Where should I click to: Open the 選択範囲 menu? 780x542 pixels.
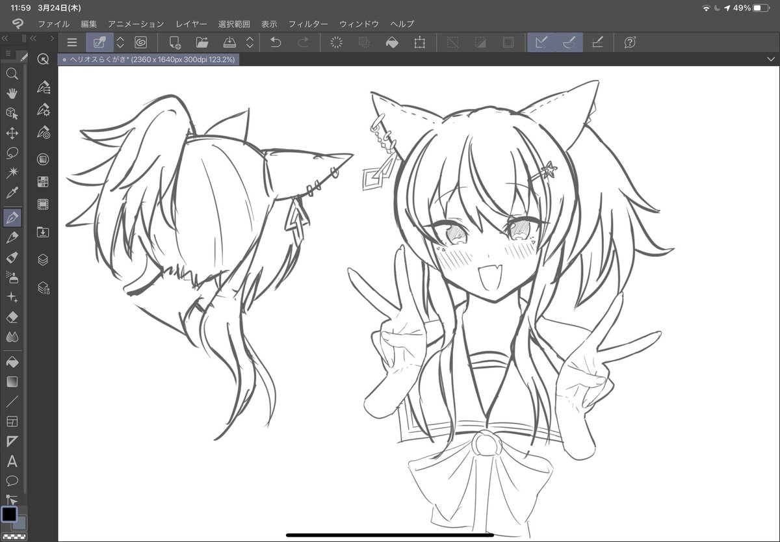[x=234, y=24]
